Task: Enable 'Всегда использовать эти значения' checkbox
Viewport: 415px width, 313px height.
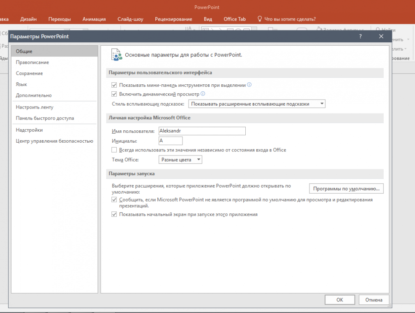Action: click(x=114, y=150)
